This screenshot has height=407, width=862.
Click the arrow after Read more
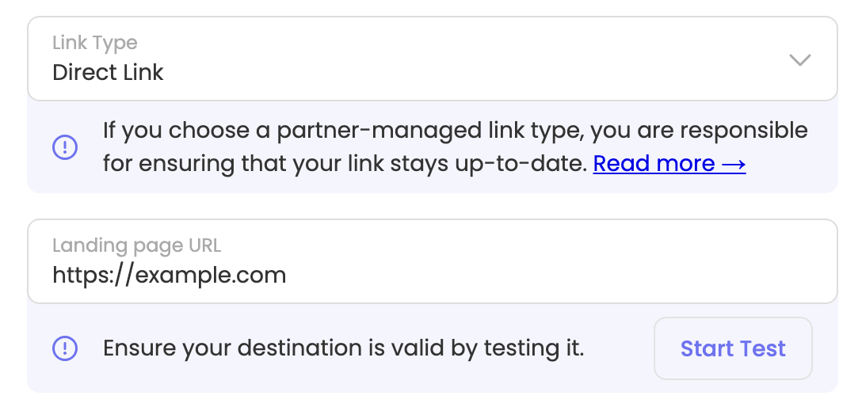(734, 164)
